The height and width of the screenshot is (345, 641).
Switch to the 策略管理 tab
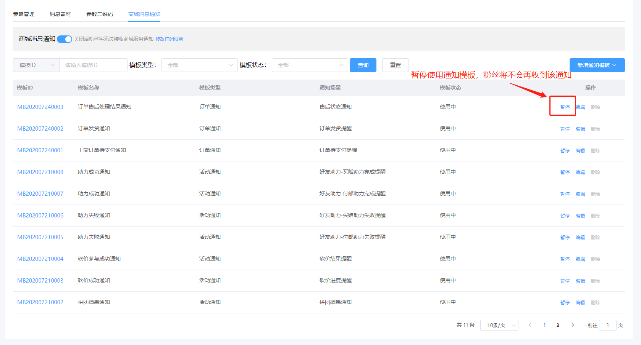click(24, 14)
